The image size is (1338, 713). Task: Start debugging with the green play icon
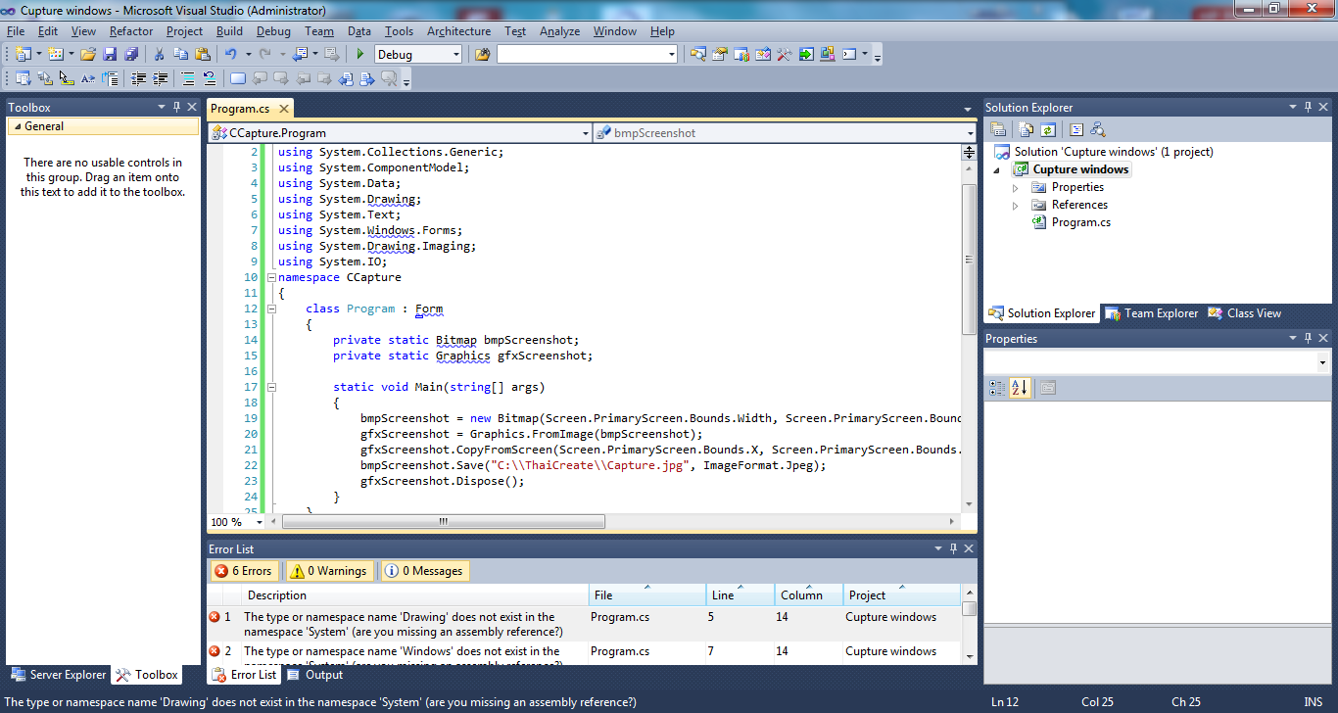point(360,54)
